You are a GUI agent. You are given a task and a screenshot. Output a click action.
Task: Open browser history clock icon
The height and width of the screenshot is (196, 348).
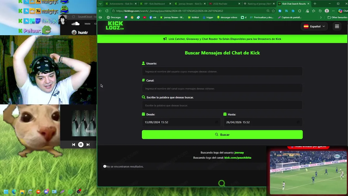320,11
